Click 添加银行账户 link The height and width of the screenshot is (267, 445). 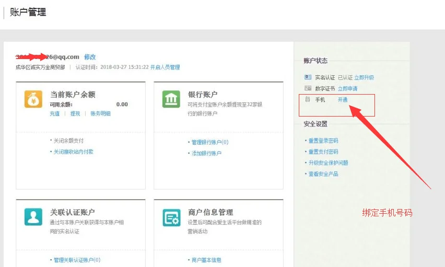pyautogui.click(x=206, y=154)
